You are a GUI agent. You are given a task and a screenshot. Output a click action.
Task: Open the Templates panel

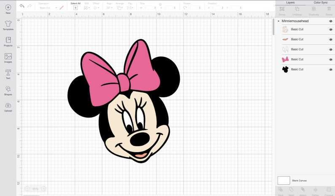pyautogui.click(x=8, y=24)
